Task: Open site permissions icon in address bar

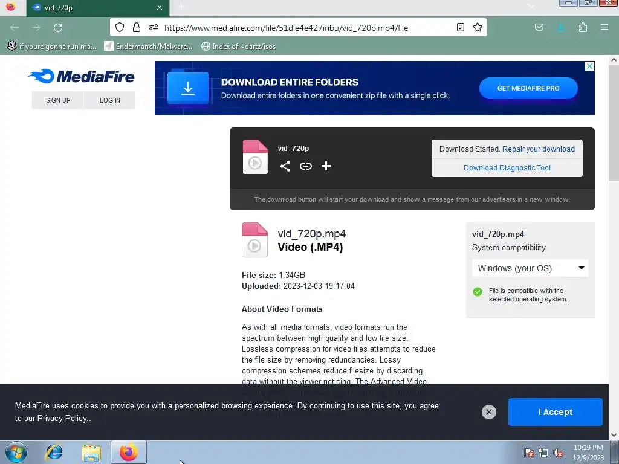Action: 154,27
